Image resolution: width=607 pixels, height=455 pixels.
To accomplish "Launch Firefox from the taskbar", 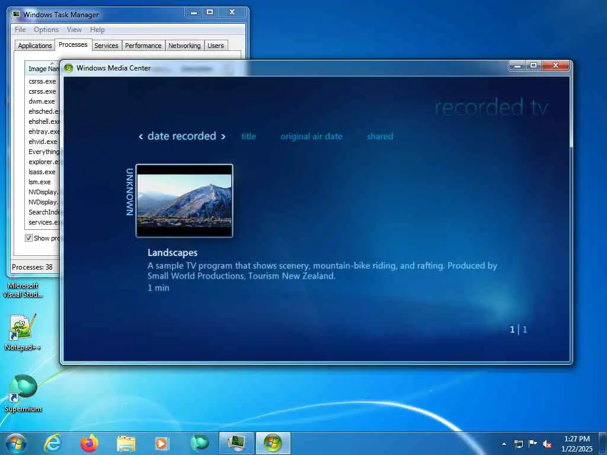I will 89,443.
